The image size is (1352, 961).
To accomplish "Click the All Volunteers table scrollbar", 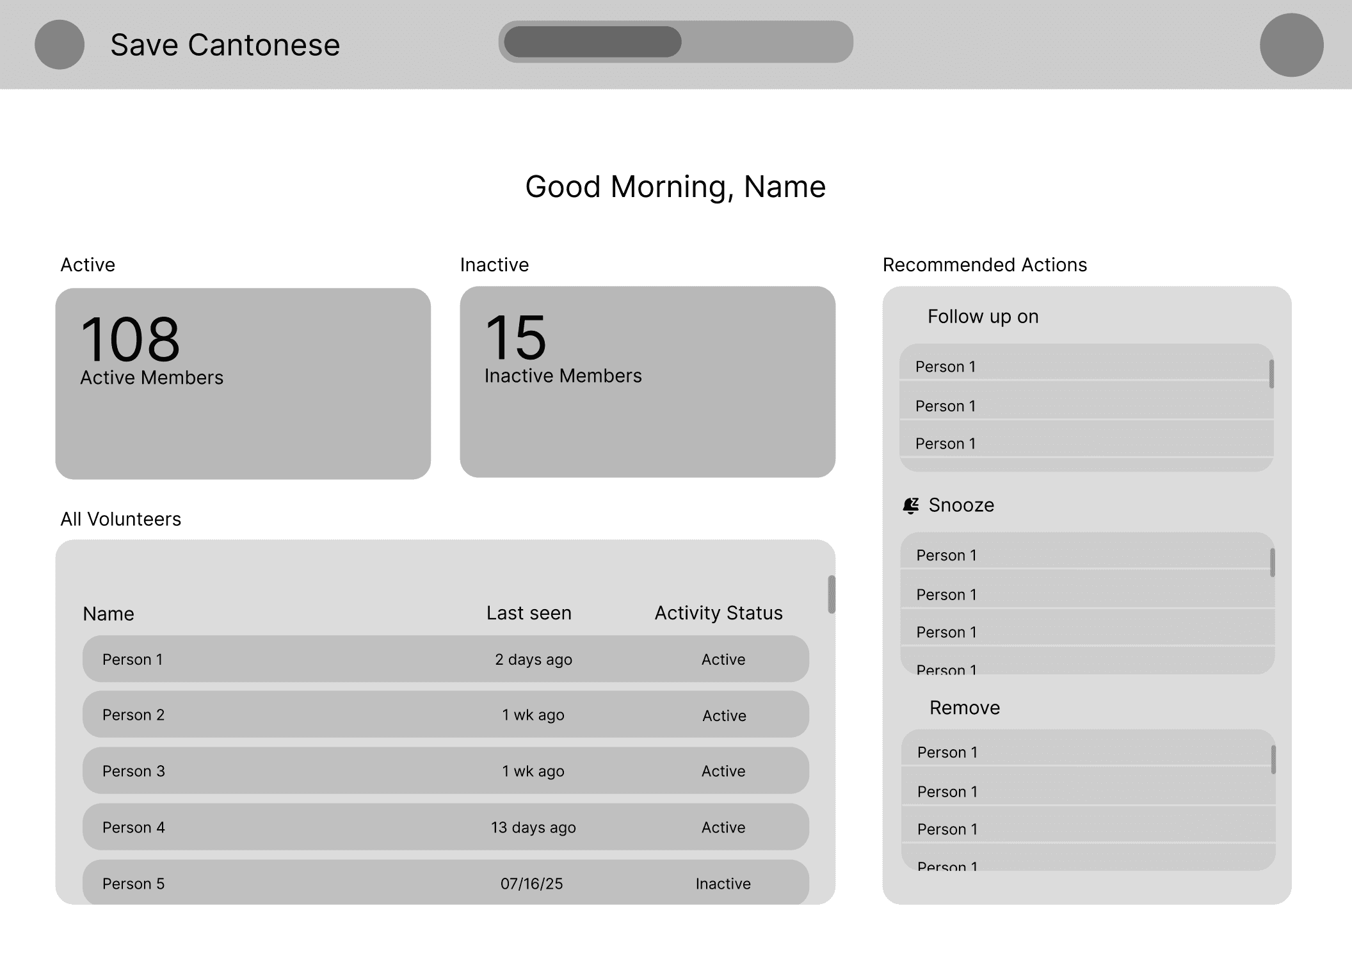I will click(832, 594).
